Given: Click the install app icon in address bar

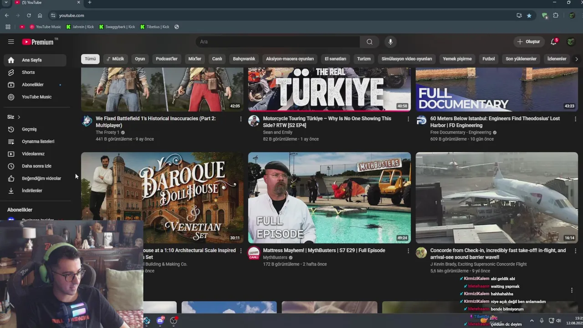Looking at the screenshot, I should pos(519,15).
